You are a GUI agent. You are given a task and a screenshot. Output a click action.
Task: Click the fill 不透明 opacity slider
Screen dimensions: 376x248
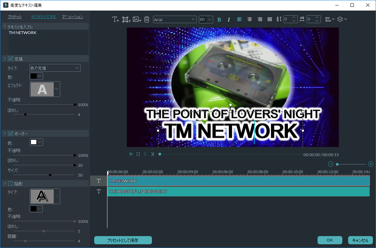click(x=44, y=104)
